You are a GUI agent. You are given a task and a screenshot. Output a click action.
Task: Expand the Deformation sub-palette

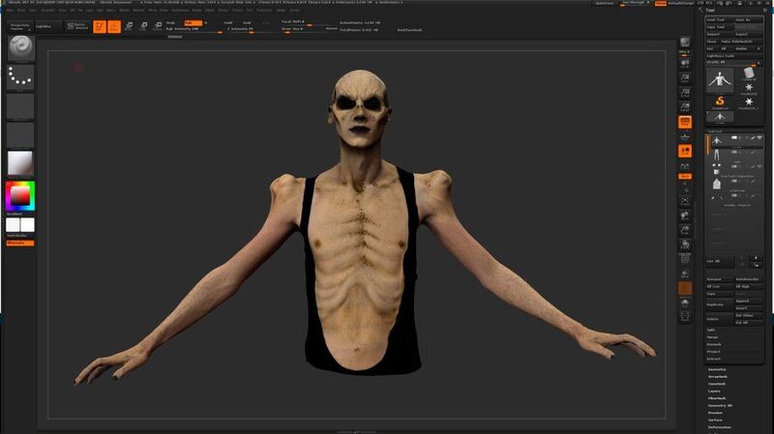tap(720, 427)
